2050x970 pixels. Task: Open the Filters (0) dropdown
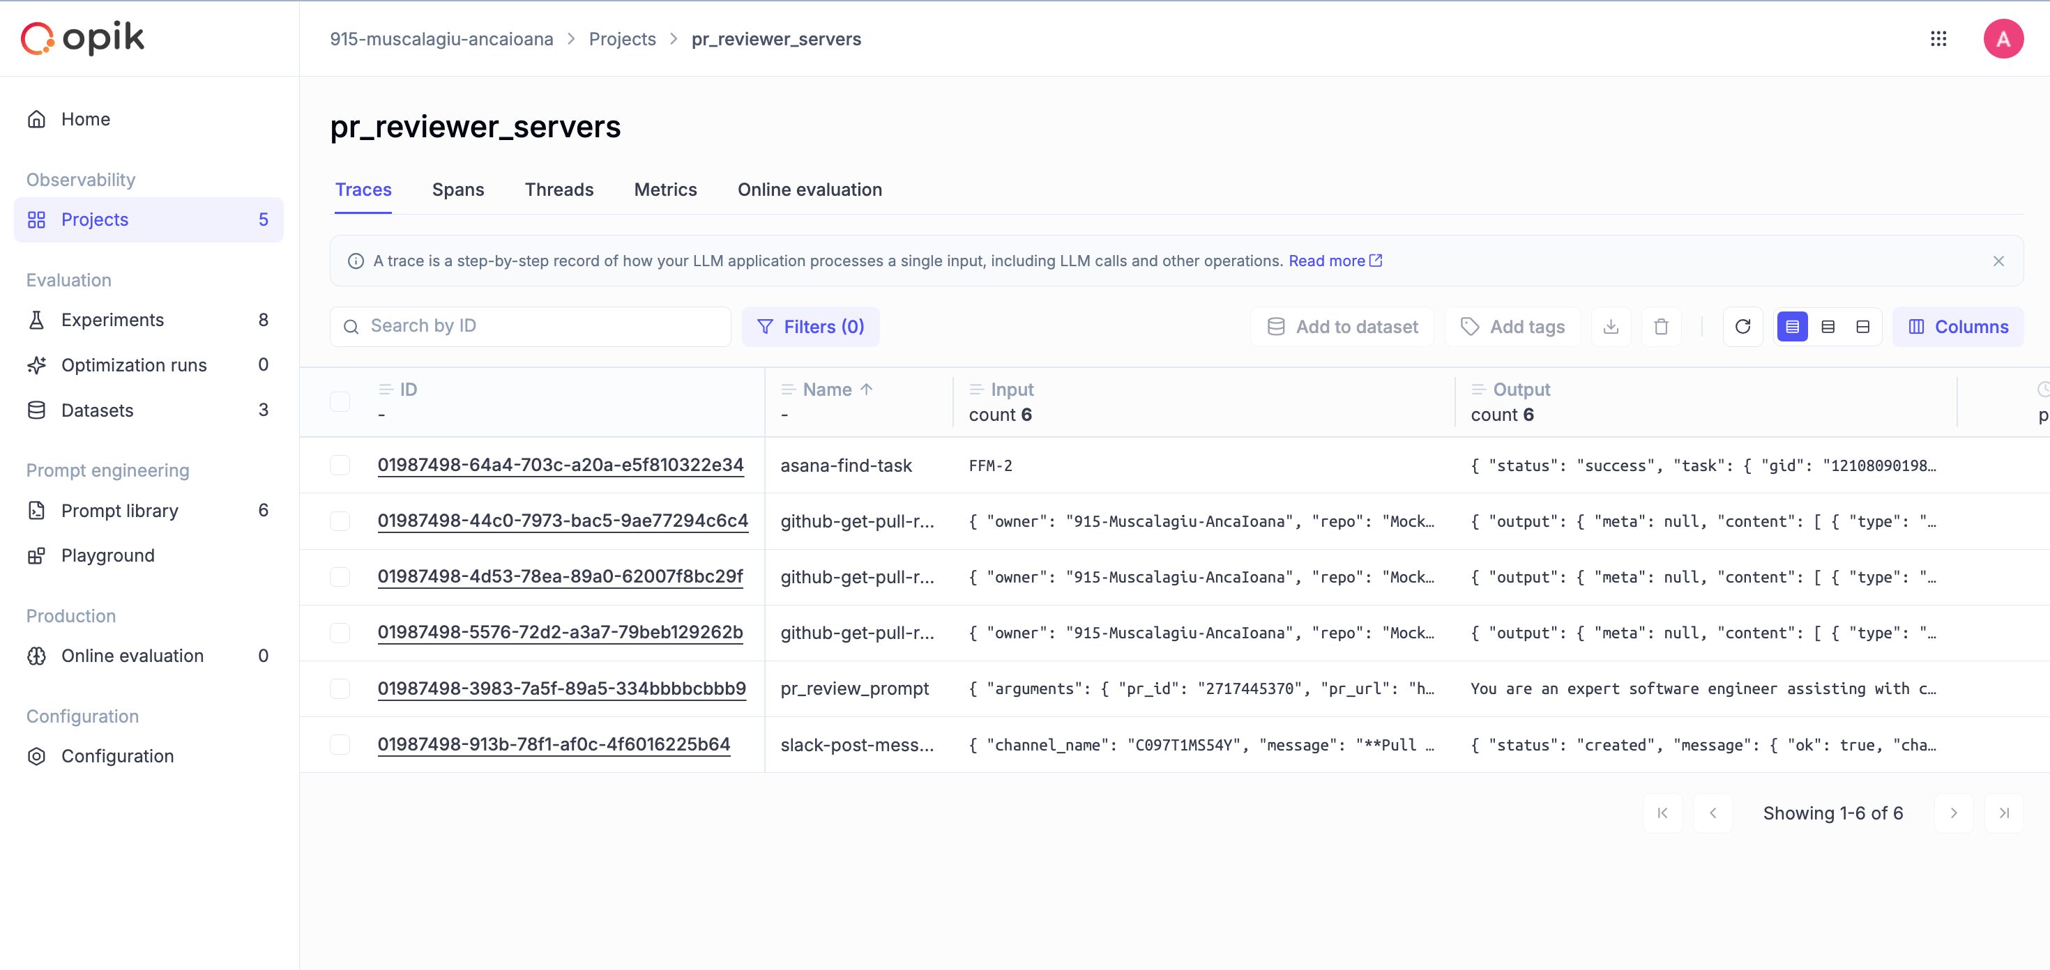[810, 327]
